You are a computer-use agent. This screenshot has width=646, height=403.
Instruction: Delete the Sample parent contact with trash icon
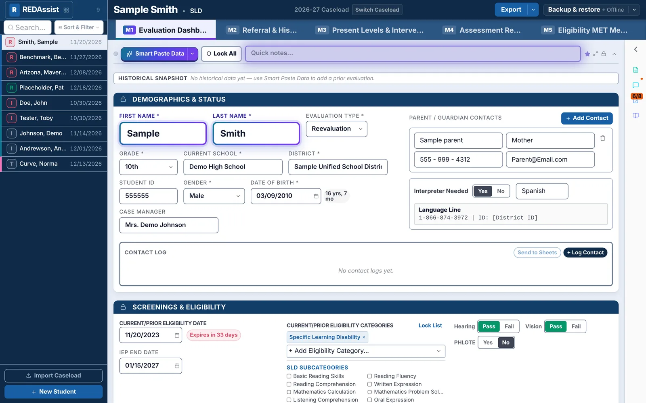(603, 138)
